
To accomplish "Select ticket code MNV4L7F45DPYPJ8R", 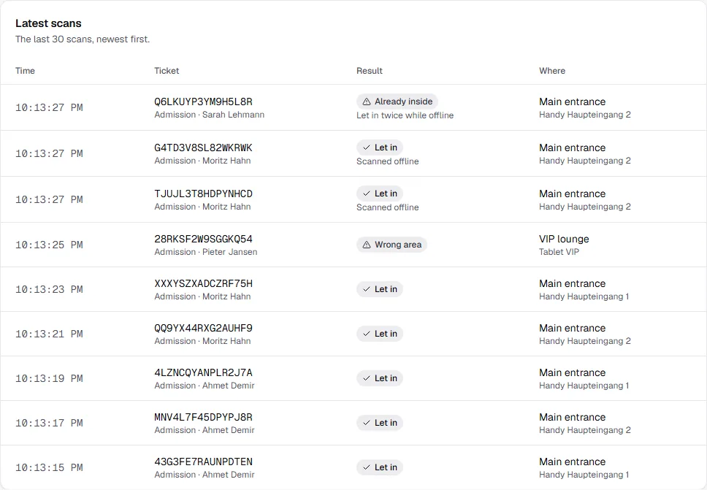I will click(203, 418).
